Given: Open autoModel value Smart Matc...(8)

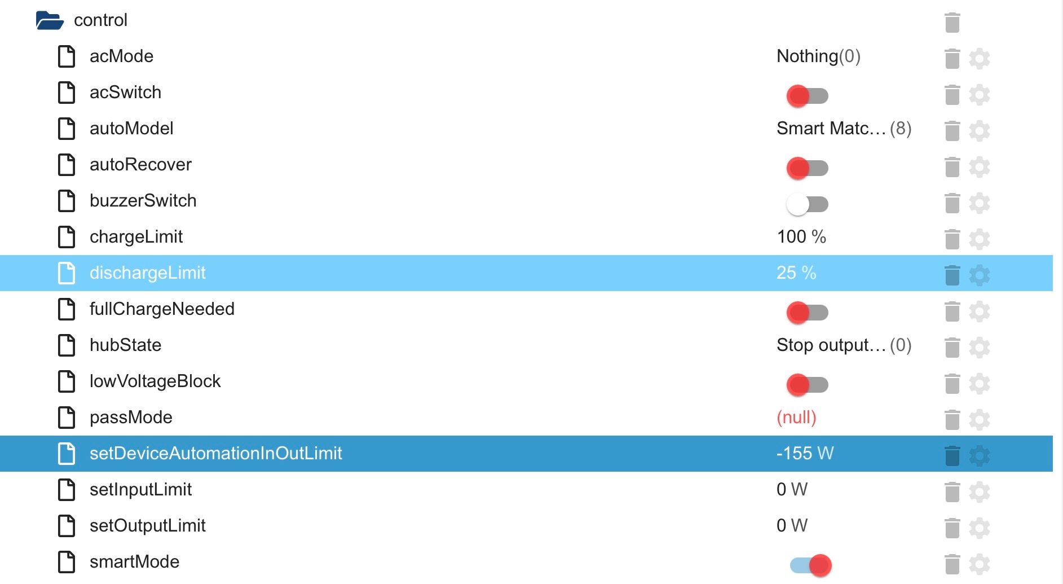Looking at the screenshot, I should coord(843,128).
